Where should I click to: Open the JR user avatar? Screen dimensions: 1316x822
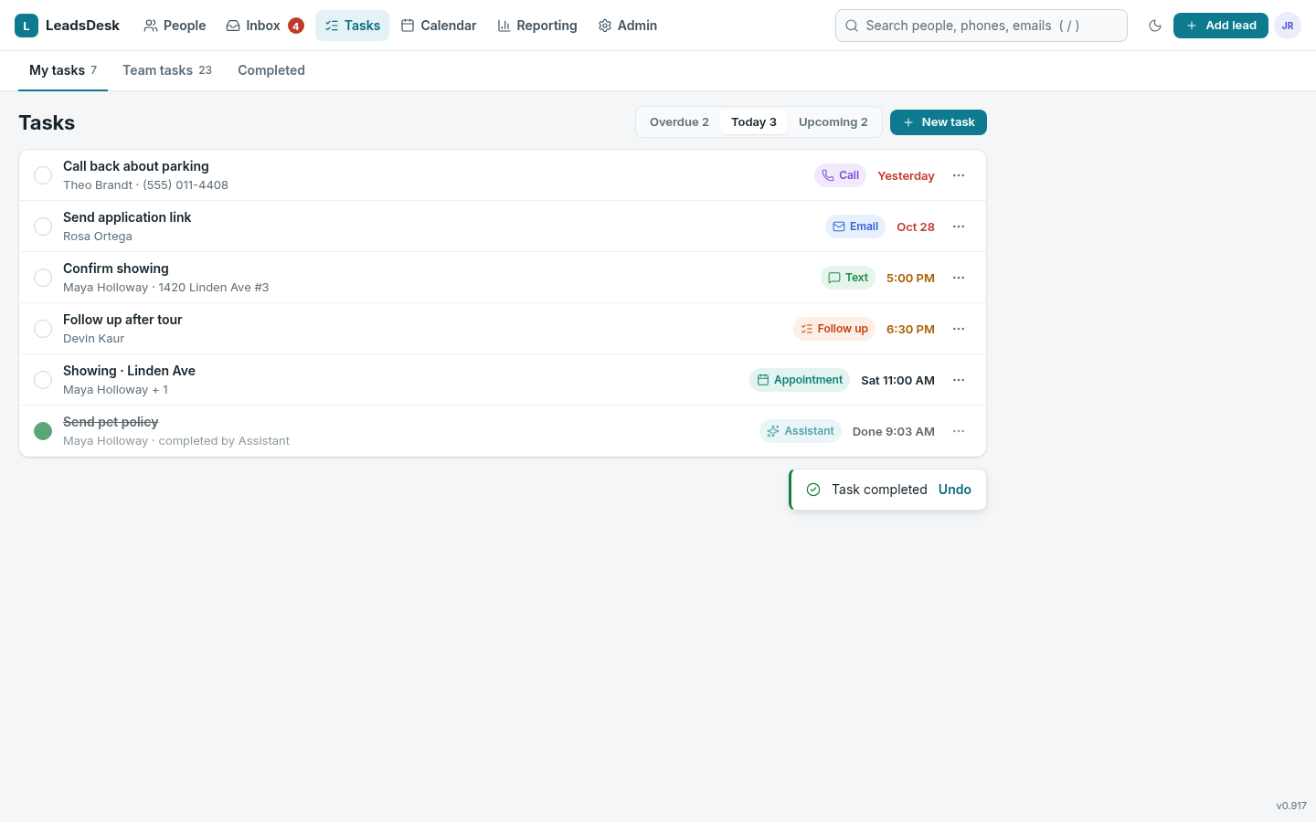[1288, 26]
